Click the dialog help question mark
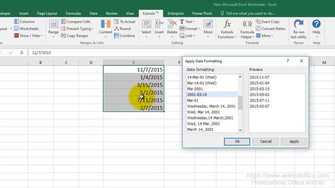335x188 pixels. 287,61
